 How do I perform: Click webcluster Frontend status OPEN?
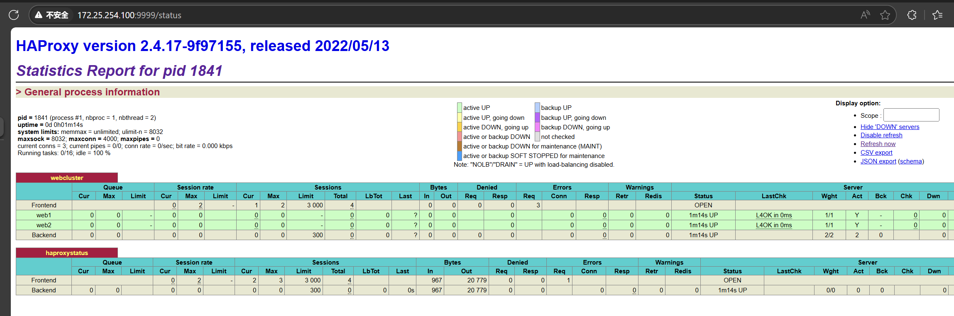click(x=703, y=205)
